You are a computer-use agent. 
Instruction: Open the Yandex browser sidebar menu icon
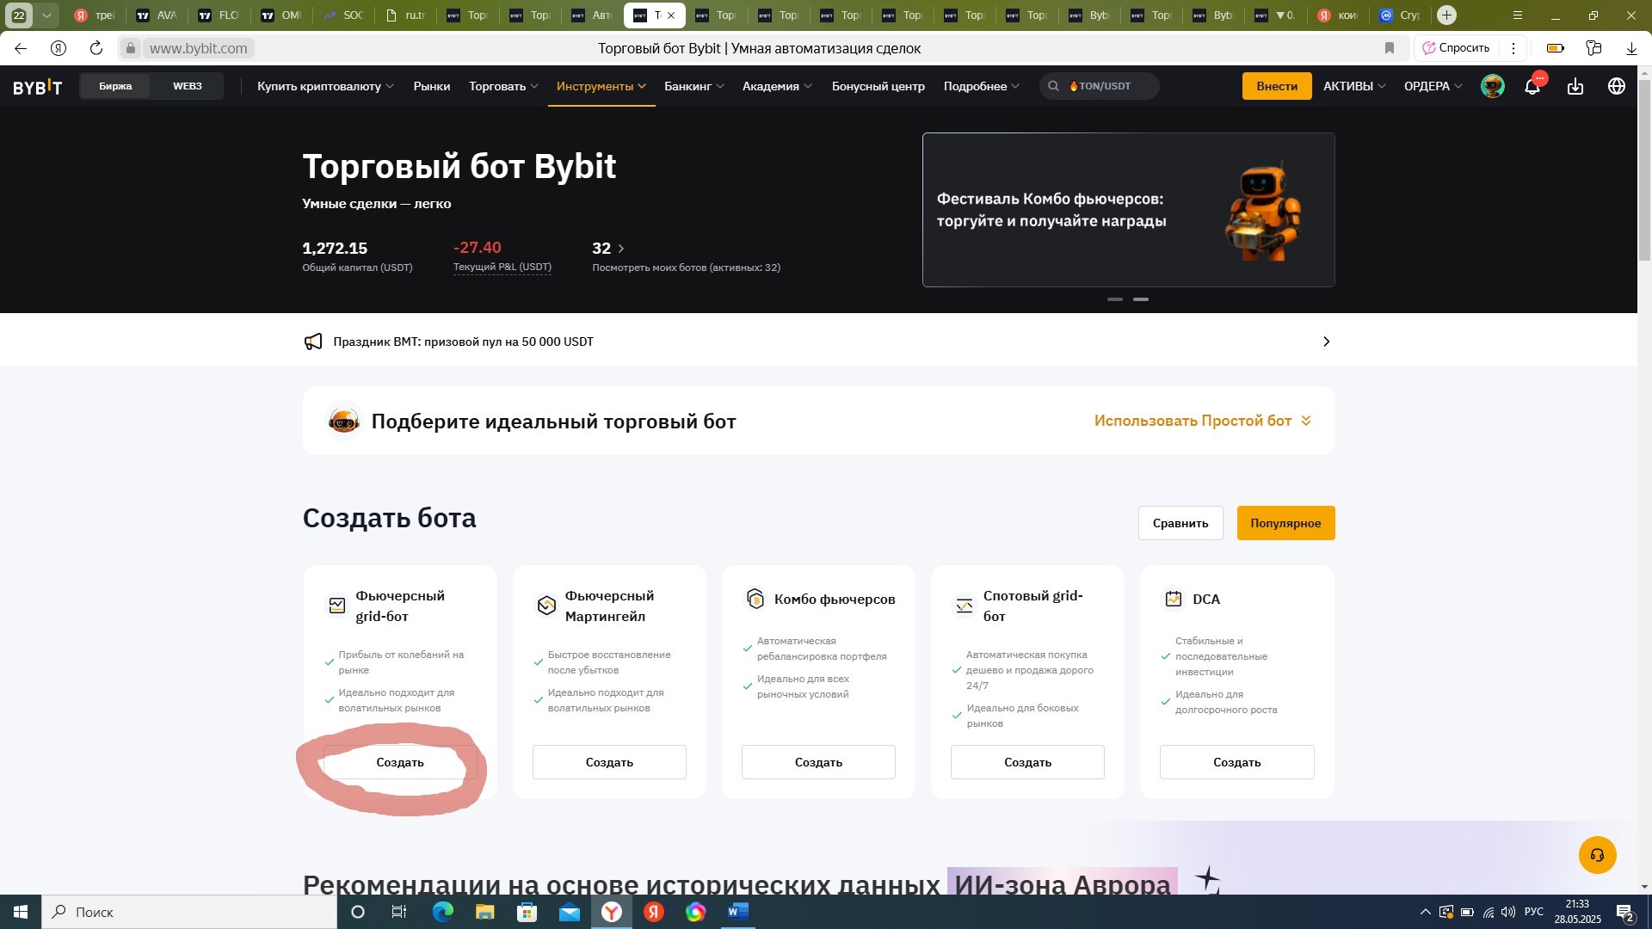1518,15
